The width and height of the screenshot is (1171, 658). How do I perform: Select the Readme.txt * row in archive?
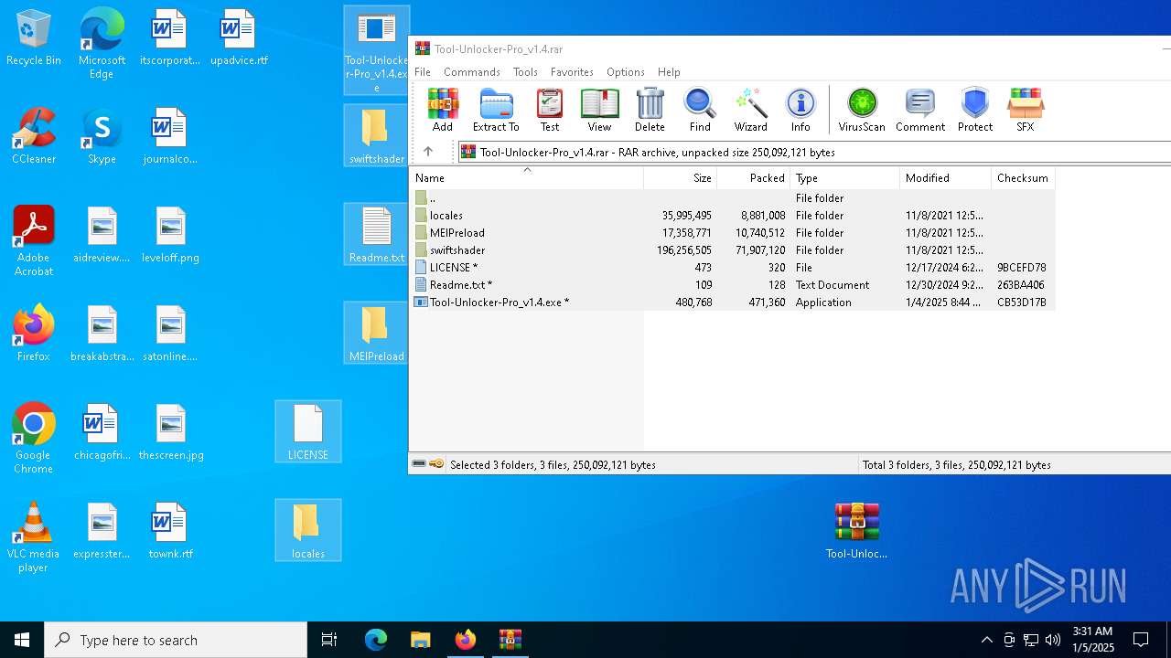tap(732, 285)
